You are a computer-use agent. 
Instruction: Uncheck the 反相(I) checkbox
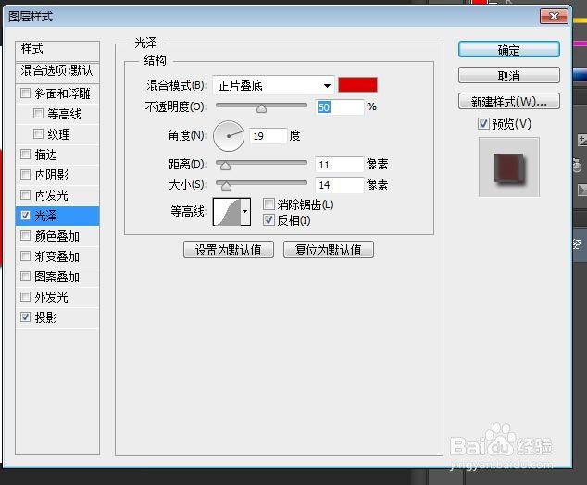pyautogui.click(x=269, y=219)
